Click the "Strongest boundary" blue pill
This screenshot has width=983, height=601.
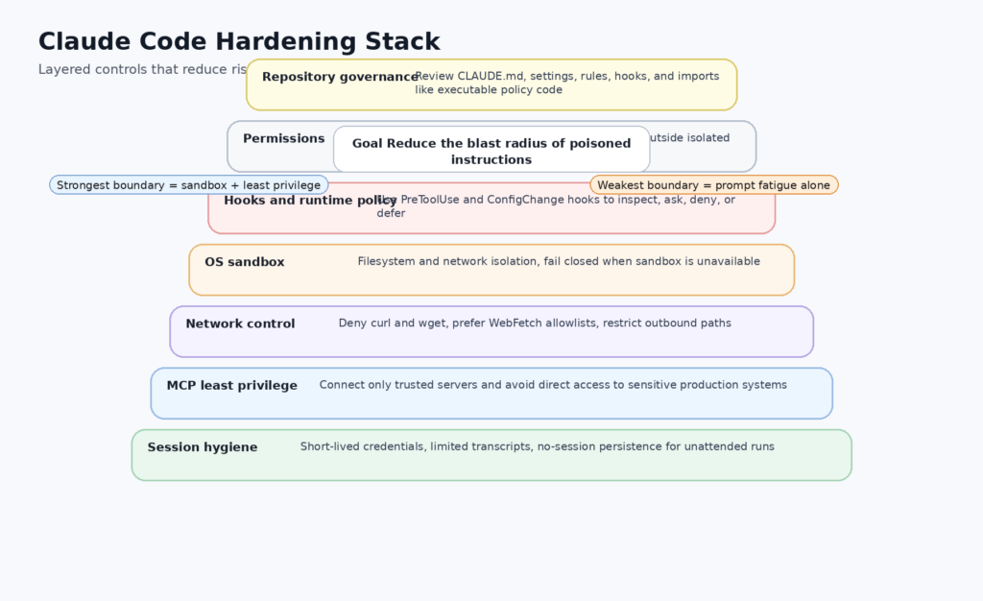tap(188, 185)
